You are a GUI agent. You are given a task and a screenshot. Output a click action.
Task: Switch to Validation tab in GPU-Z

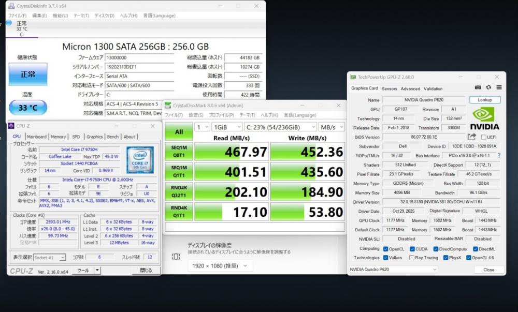tap(433, 88)
